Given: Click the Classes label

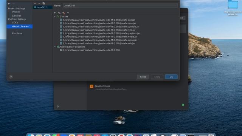Looking at the screenshot, I should [64, 17].
